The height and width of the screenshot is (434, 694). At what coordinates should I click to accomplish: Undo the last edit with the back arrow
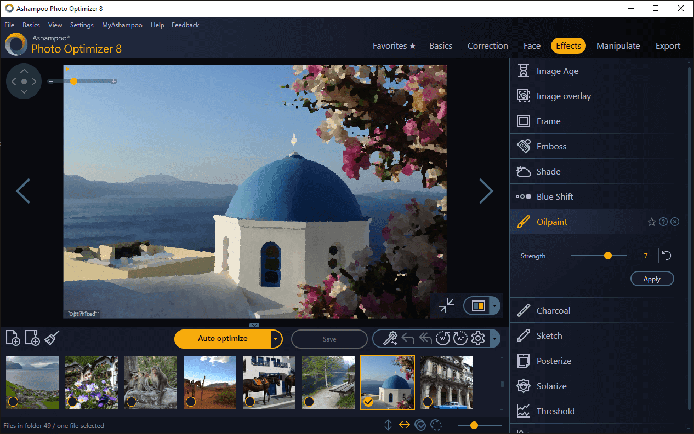(408, 338)
